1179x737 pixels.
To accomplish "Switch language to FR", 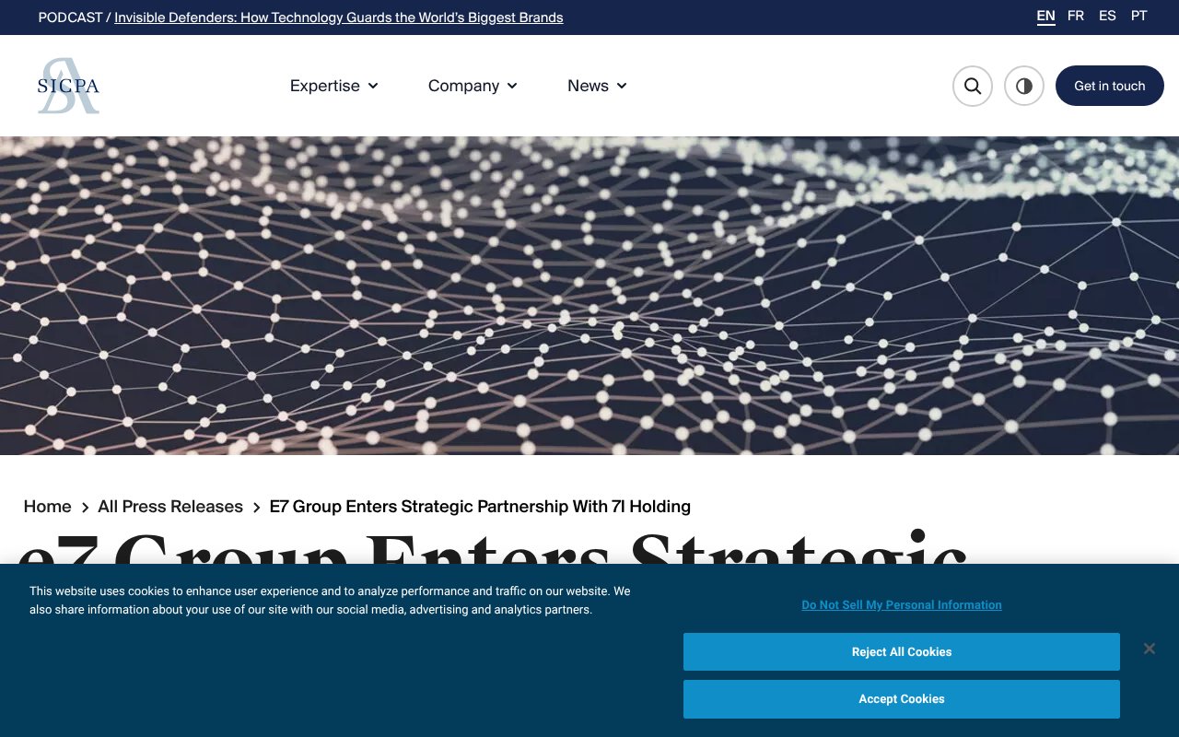I will coord(1076,16).
